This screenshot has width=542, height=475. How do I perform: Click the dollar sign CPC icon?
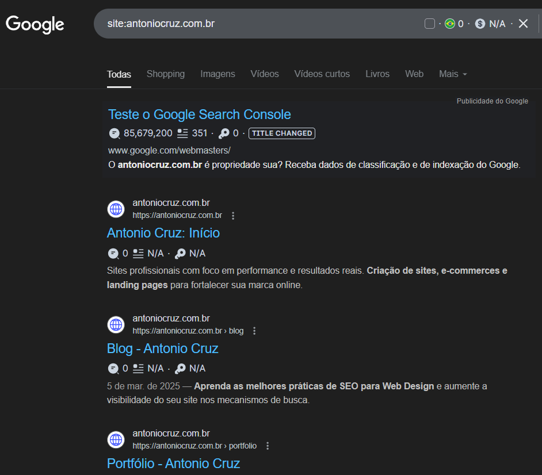(480, 24)
